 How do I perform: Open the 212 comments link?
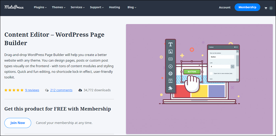(61, 90)
